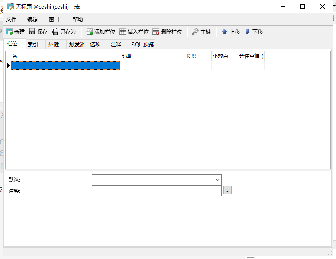
Task: Click the 长度 cell in first row
Action: [x=198, y=65]
